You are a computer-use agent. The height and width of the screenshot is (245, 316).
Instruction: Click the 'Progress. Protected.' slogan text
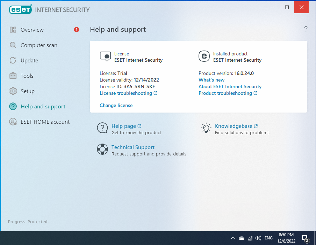28,222
